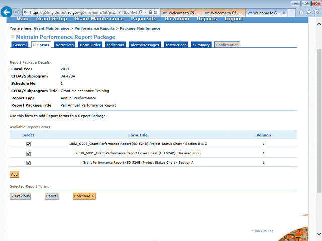Click the 2390_6001 Cover Sheet form title

[x=138, y=153]
